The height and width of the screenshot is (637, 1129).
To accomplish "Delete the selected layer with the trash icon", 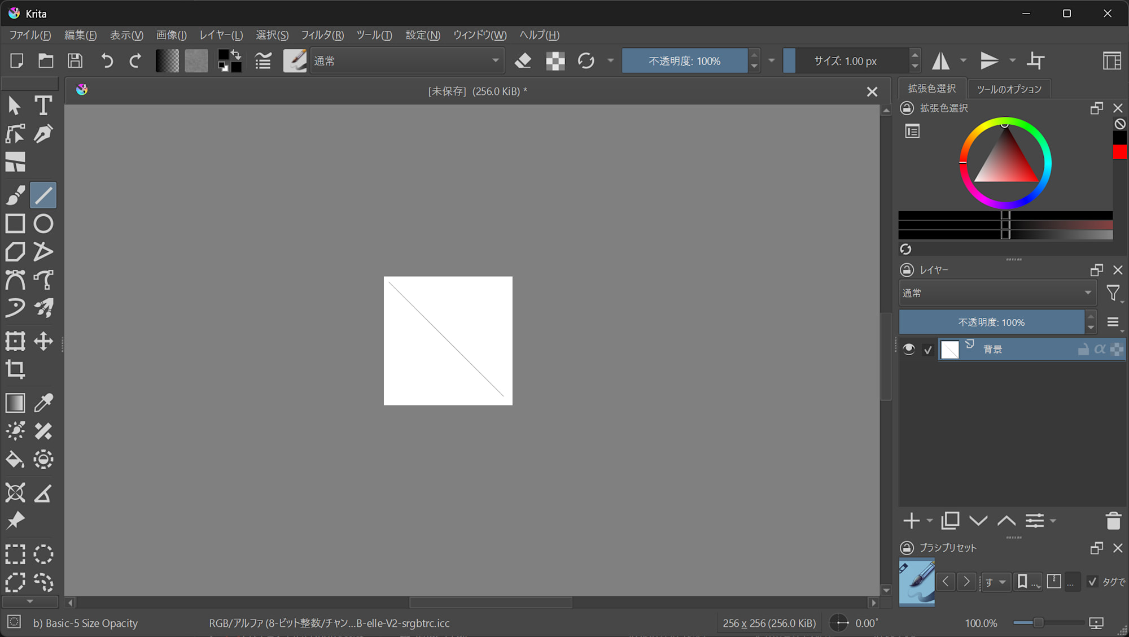I will pyautogui.click(x=1113, y=521).
